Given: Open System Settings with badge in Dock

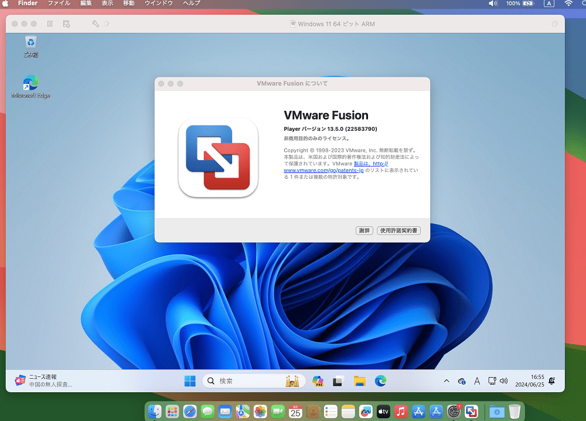Looking at the screenshot, I should 454,412.
